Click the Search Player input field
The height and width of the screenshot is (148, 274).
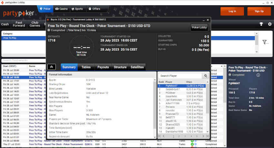pos(181,76)
